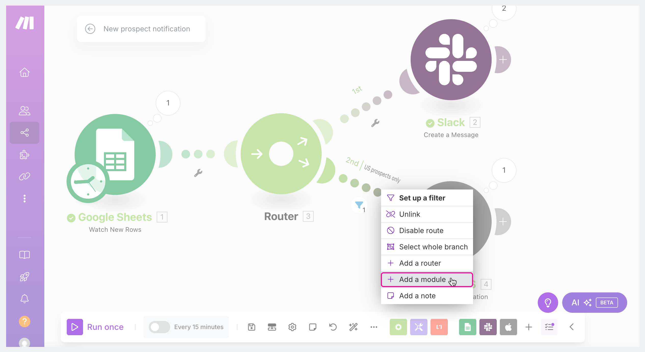
Task: Click Google Sheets bubble number 1
Action: pyautogui.click(x=168, y=103)
